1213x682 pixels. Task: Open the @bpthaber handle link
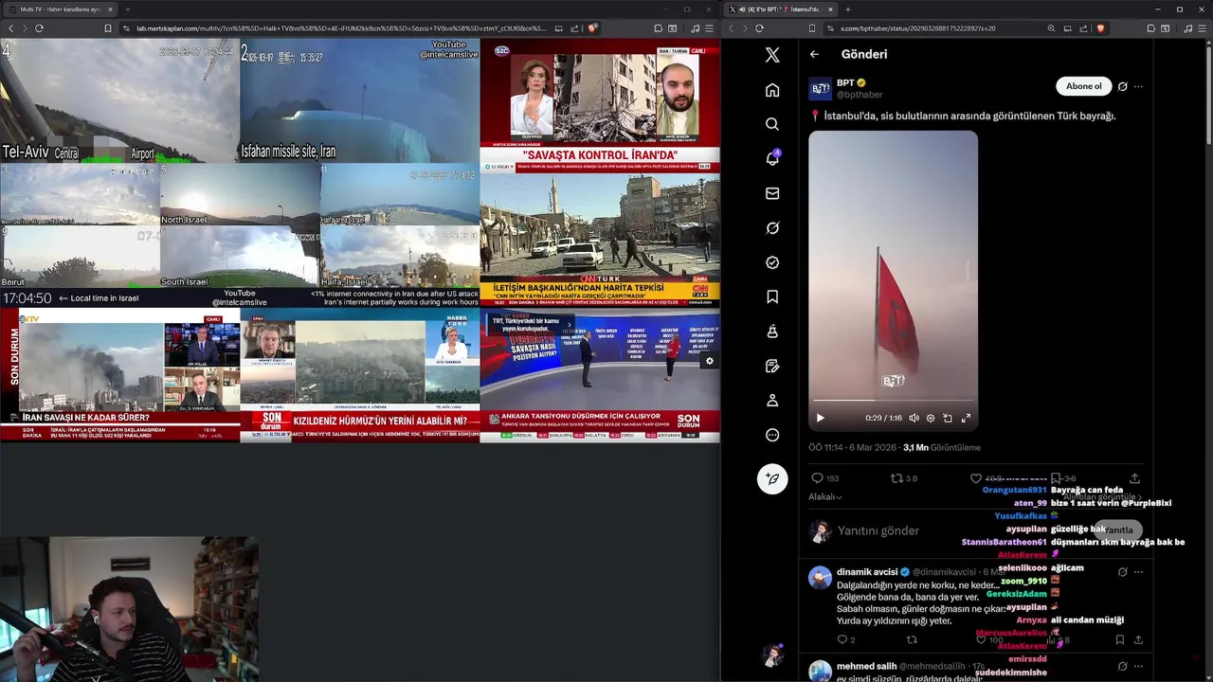[860, 95]
